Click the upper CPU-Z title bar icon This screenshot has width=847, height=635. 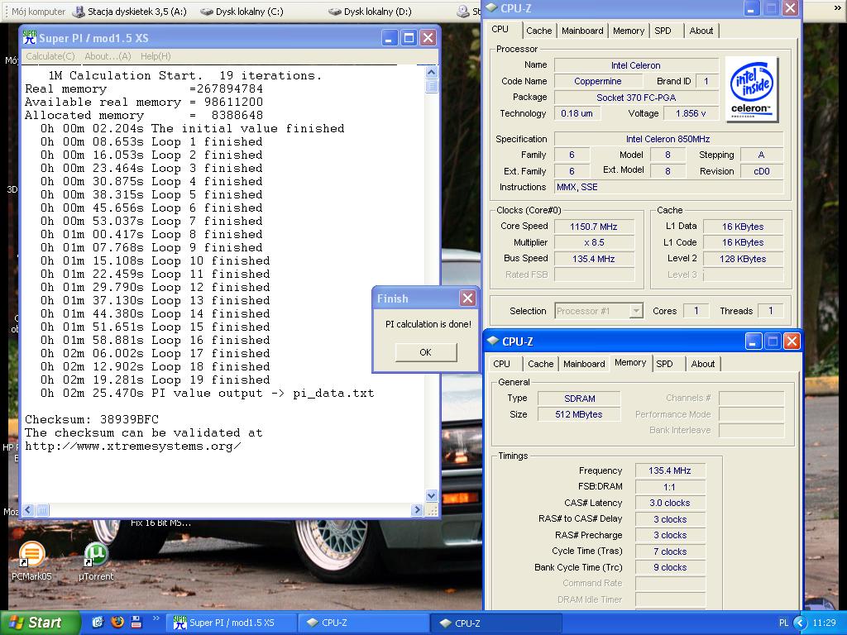click(491, 7)
